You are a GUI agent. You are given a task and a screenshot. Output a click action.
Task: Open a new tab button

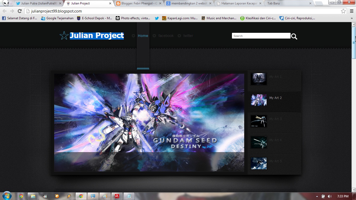tap(319, 3)
